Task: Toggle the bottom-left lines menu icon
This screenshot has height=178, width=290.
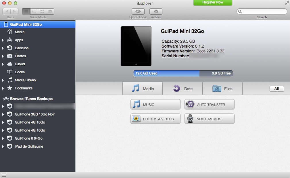Action: point(4,175)
